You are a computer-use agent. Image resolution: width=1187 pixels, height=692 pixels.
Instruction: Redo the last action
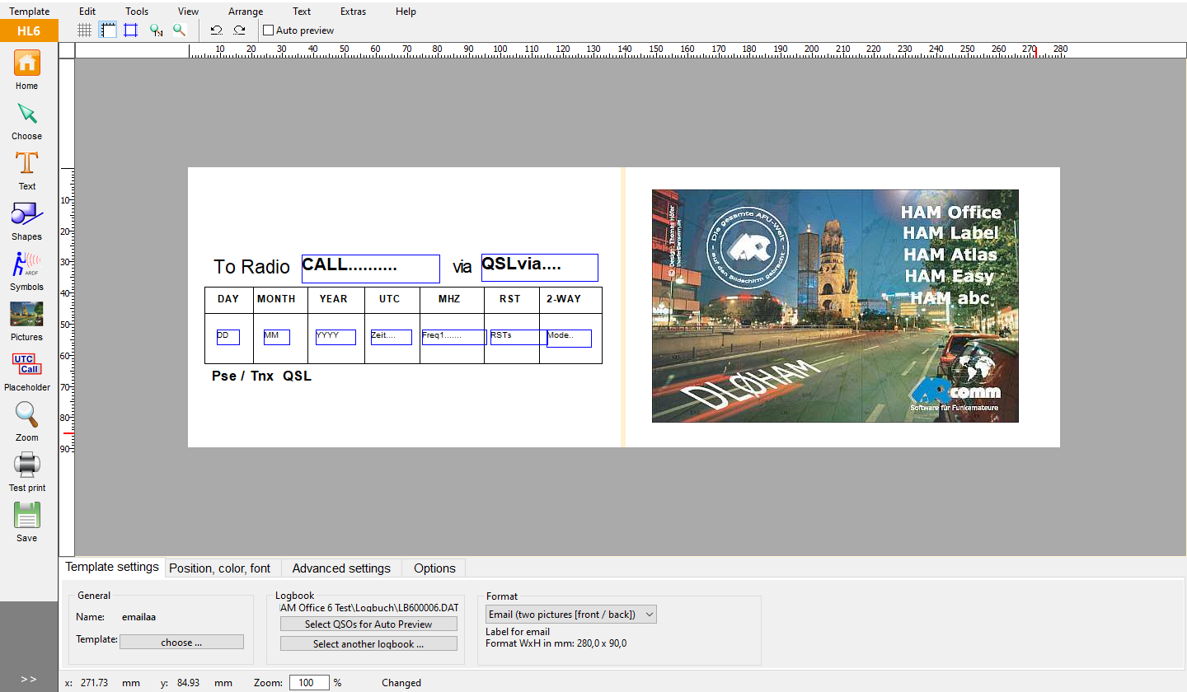239,30
